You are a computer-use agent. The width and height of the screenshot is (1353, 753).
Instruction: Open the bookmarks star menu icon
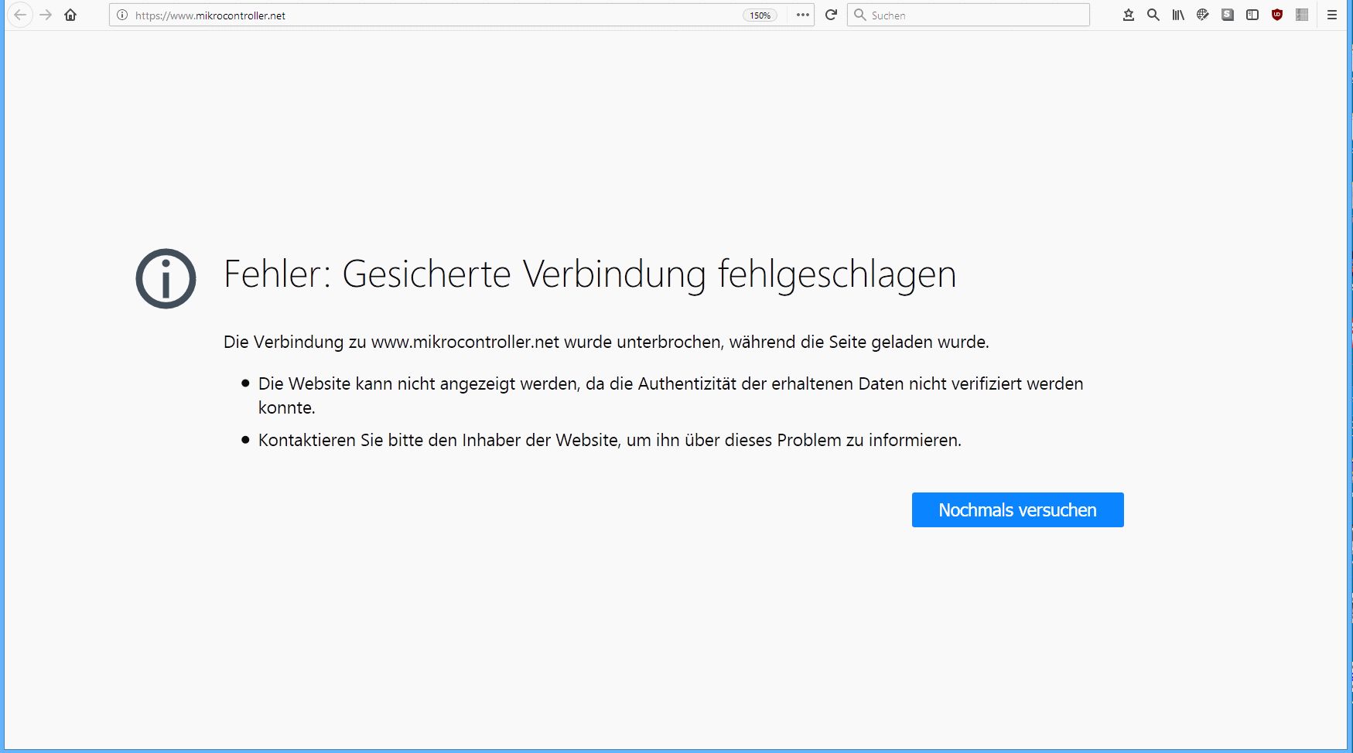pyautogui.click(x=1129, y=15)
